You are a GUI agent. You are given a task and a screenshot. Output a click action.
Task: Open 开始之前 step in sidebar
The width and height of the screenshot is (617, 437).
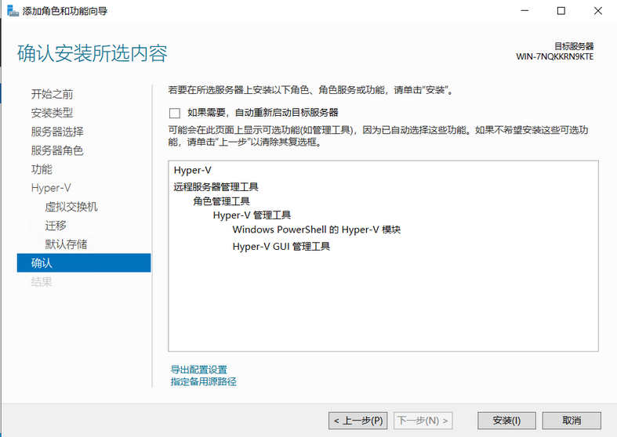(x=52, y=94)
